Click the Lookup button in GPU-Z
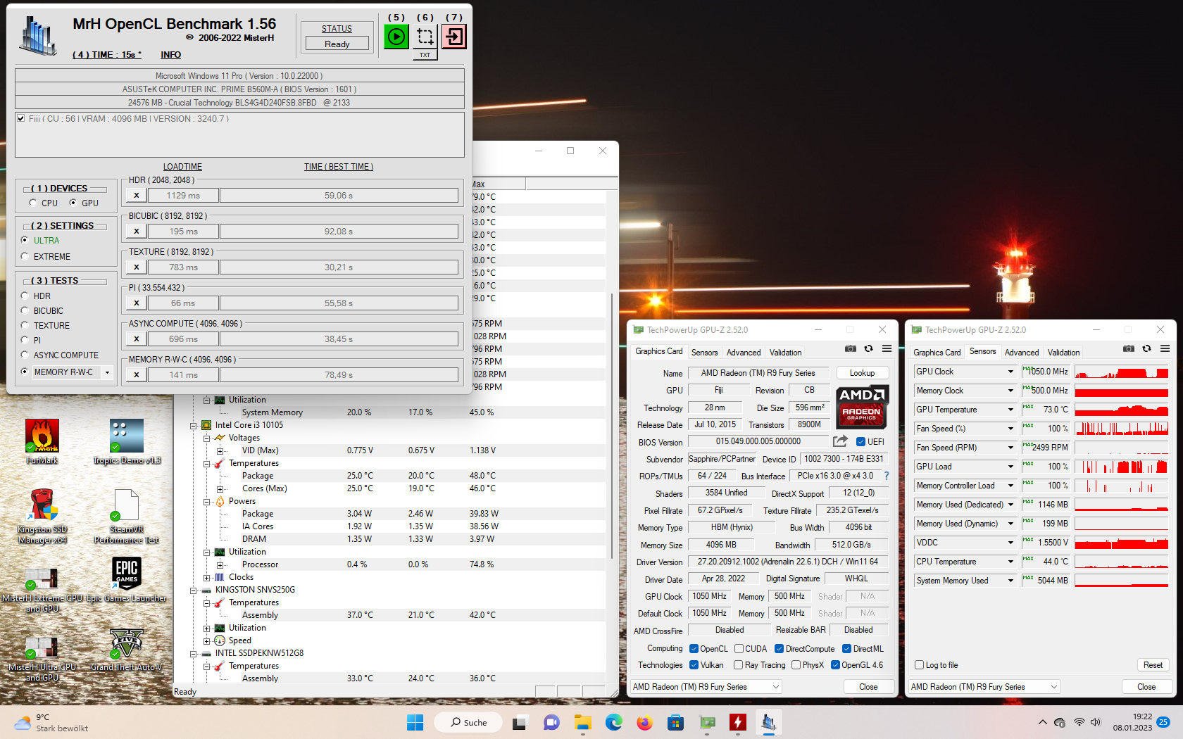Image resolution: width=1183 pixels, height=739 pixels. pos(862,373)
